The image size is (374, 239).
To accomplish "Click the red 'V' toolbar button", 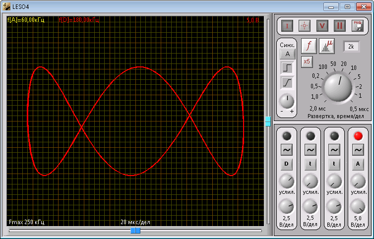I will 322,25.
